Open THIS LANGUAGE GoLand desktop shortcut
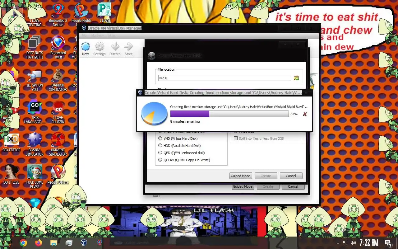 tap(35, 112)
